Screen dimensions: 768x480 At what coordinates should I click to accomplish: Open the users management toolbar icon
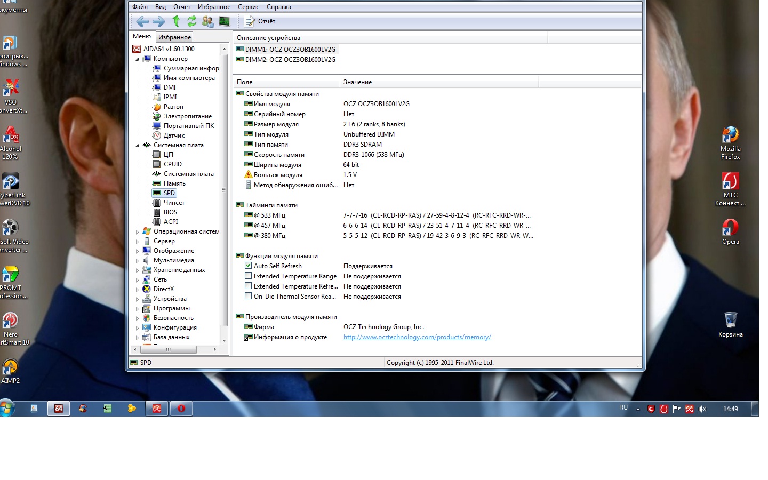208,21
